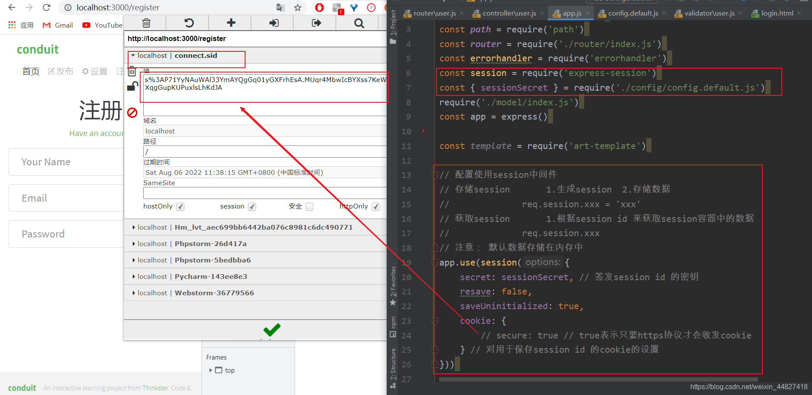Click the conduit brand logo link
This screenshot has width=812, height=395.
(x=38, y=49)
